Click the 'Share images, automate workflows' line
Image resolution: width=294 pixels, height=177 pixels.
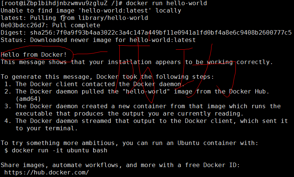120,165
